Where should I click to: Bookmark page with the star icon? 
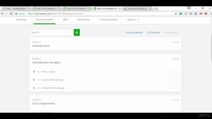coord(176,14)
